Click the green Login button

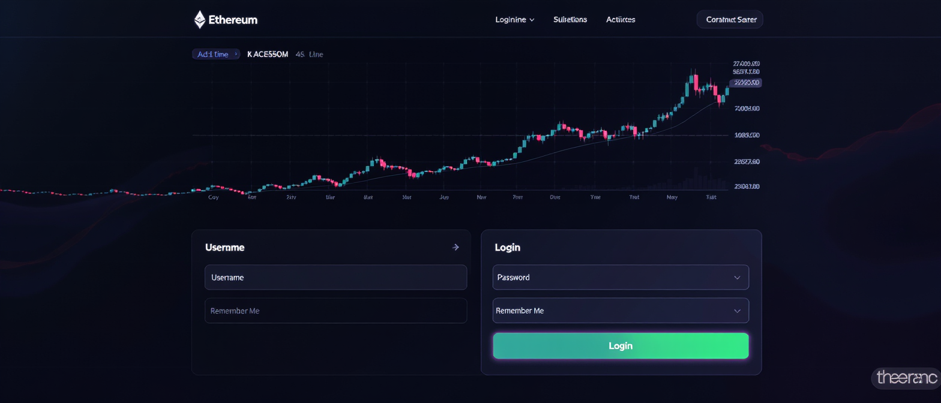(621, 346)
